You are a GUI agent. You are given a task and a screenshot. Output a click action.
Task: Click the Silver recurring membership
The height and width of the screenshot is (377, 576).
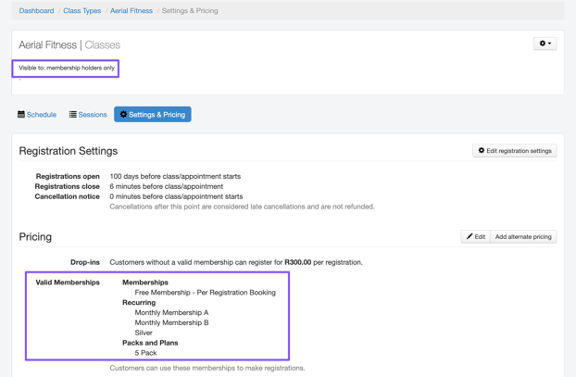pyautogui.click(x=144, y=333)
